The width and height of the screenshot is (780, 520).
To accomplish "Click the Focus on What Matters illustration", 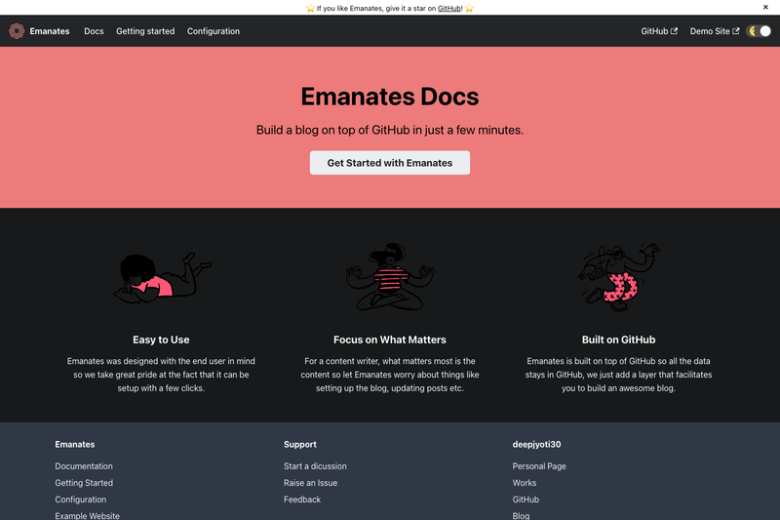I will click(390, 277).
